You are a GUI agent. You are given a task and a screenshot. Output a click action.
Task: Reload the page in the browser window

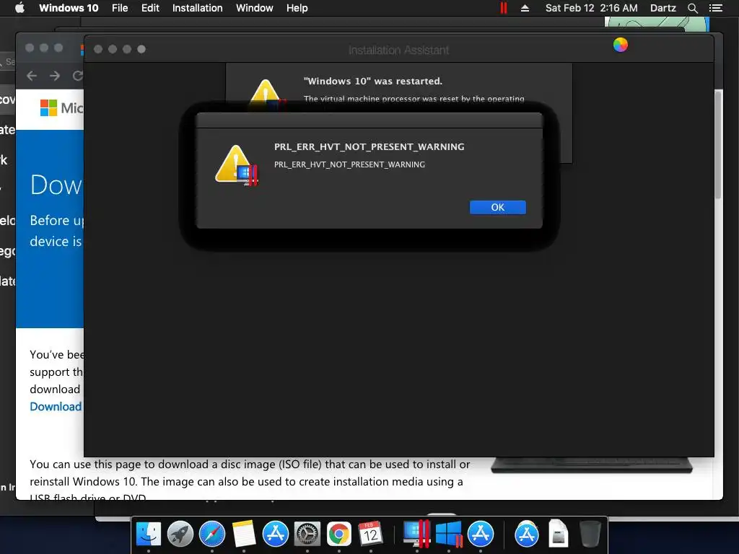(78, 75)
